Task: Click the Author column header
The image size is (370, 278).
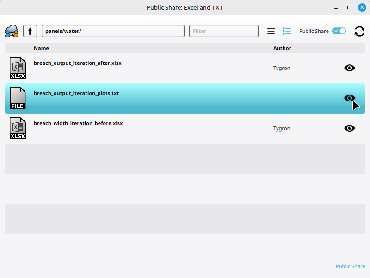Action: (282, 48)
